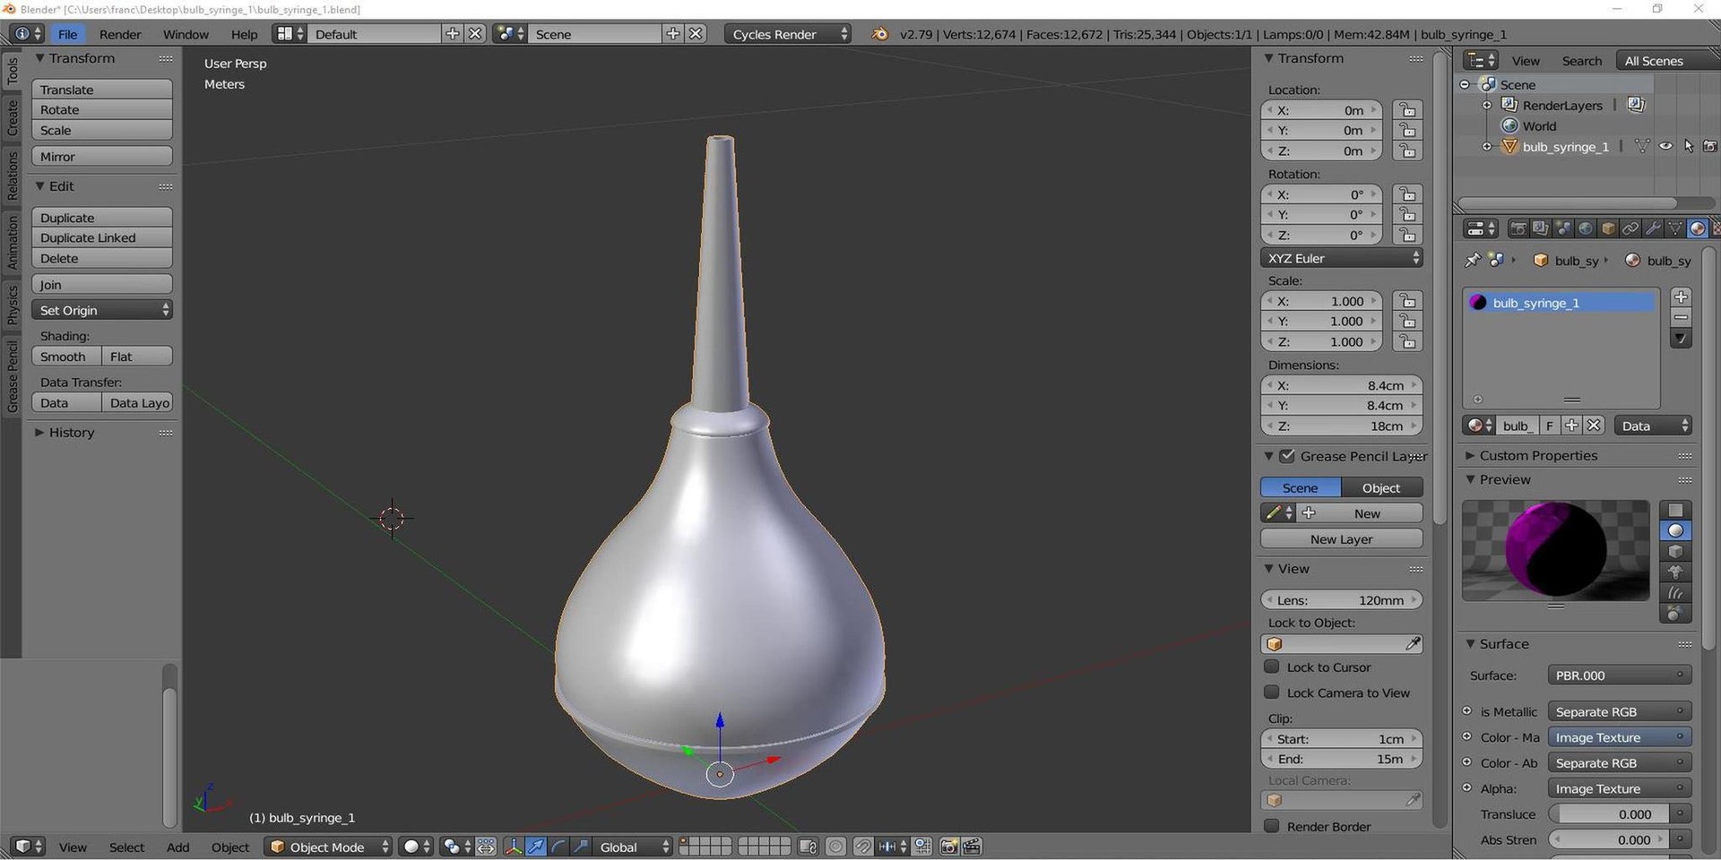1721x860 pixels.
Task: Enable Render Border checkbox
Action: (x=1271, y=826)
